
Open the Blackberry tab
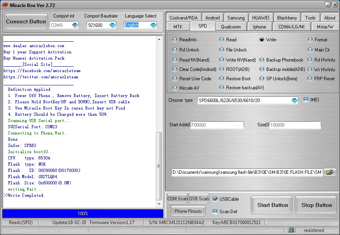point(287,18)
